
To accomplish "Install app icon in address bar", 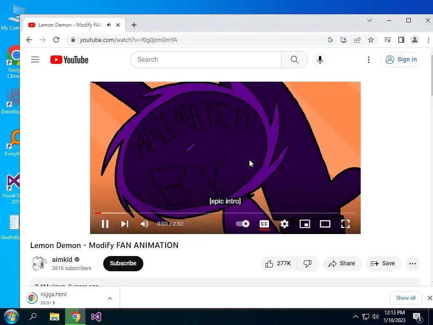I will coord(343,40).
